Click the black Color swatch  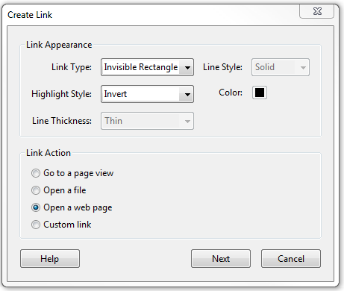coord(260,93)
